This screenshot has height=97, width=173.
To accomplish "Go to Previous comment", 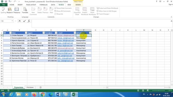I will (45, 10).
